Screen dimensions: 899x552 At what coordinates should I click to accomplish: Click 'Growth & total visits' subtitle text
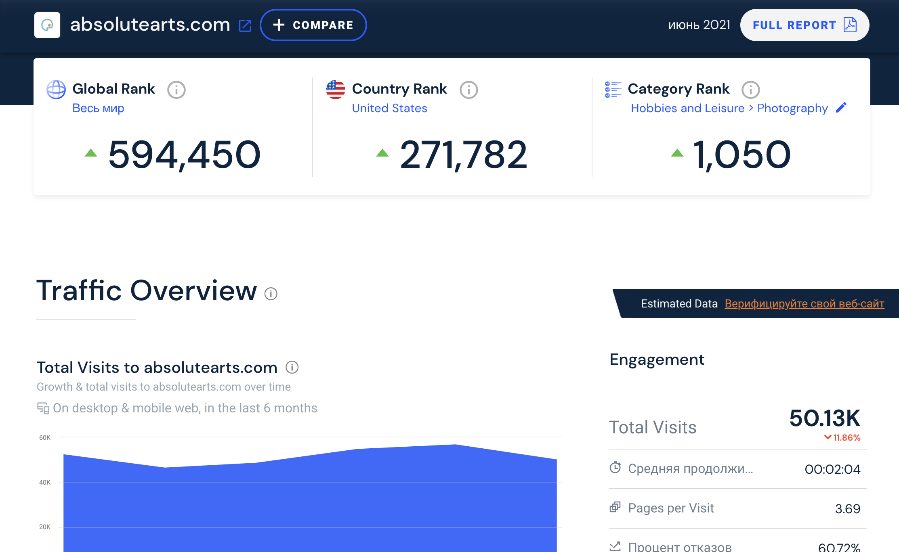[x=164, y=387]
